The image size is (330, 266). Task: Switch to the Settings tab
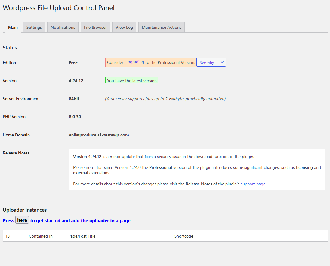pyautogui.click(x=34, y=27)
